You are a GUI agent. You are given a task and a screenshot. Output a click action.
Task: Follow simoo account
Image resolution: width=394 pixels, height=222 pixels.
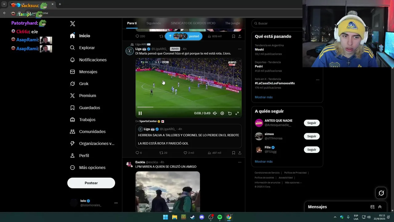tap(312, 136)
